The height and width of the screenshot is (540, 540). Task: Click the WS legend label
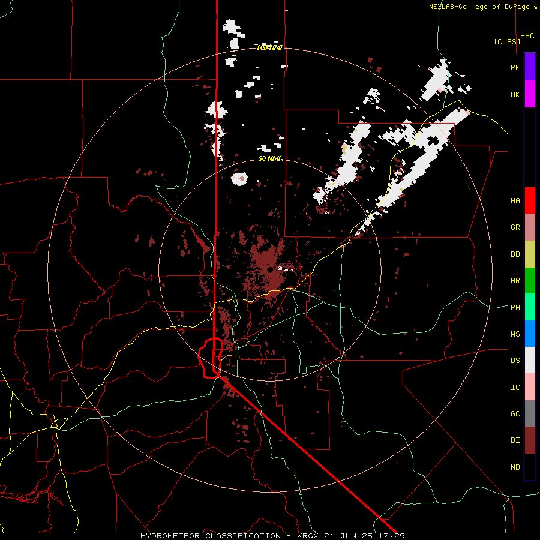click(x=515, y=334)
